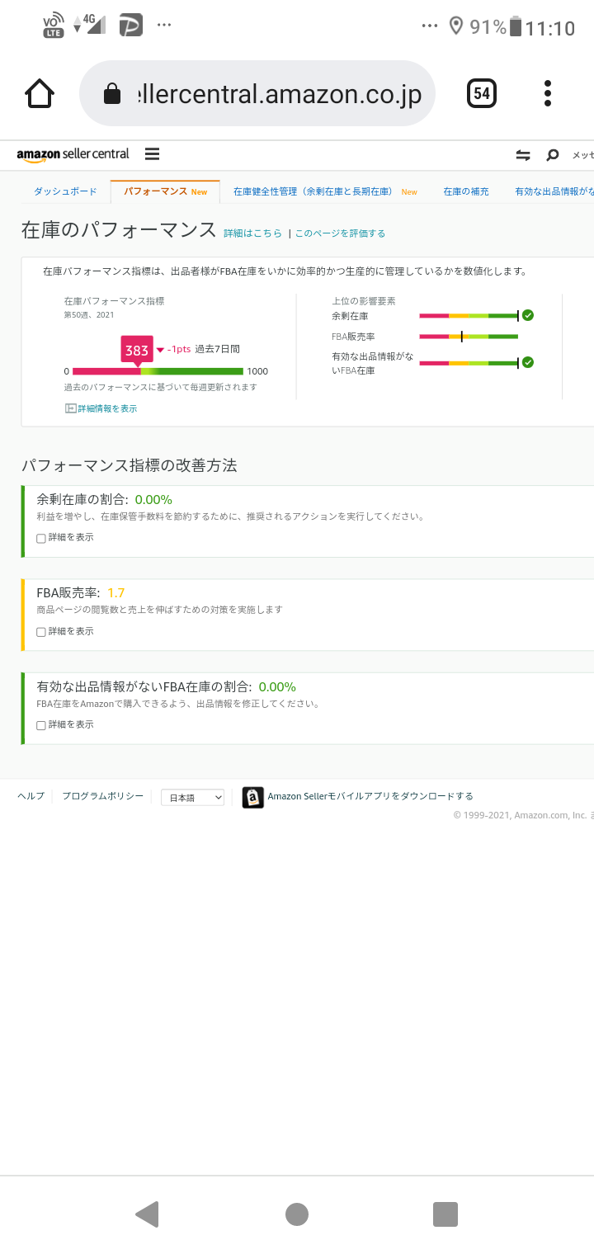Enable 詳細を表示 for FBA販売率
The width and height of the screenshot is (594, 1254).
(x=40, y=631)
